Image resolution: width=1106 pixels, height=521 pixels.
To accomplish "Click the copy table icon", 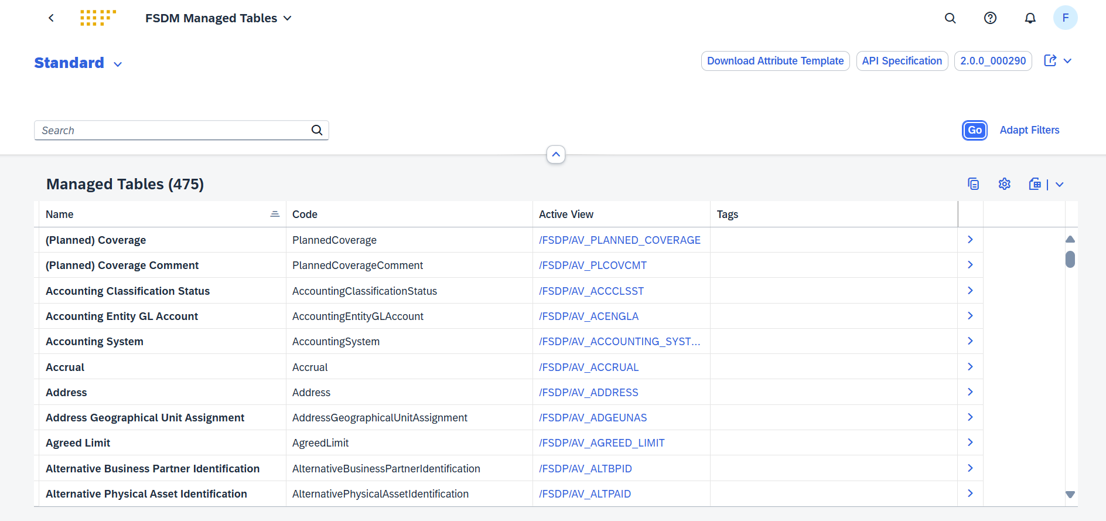I will click(973, 184).
